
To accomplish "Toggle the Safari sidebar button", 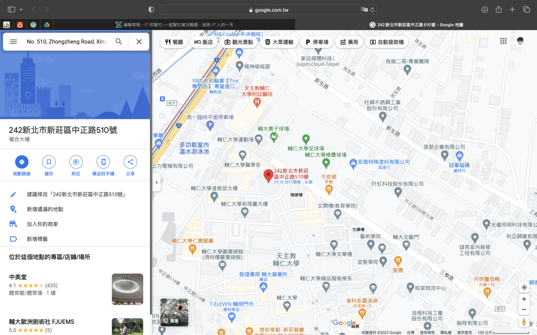I will 12,9.
